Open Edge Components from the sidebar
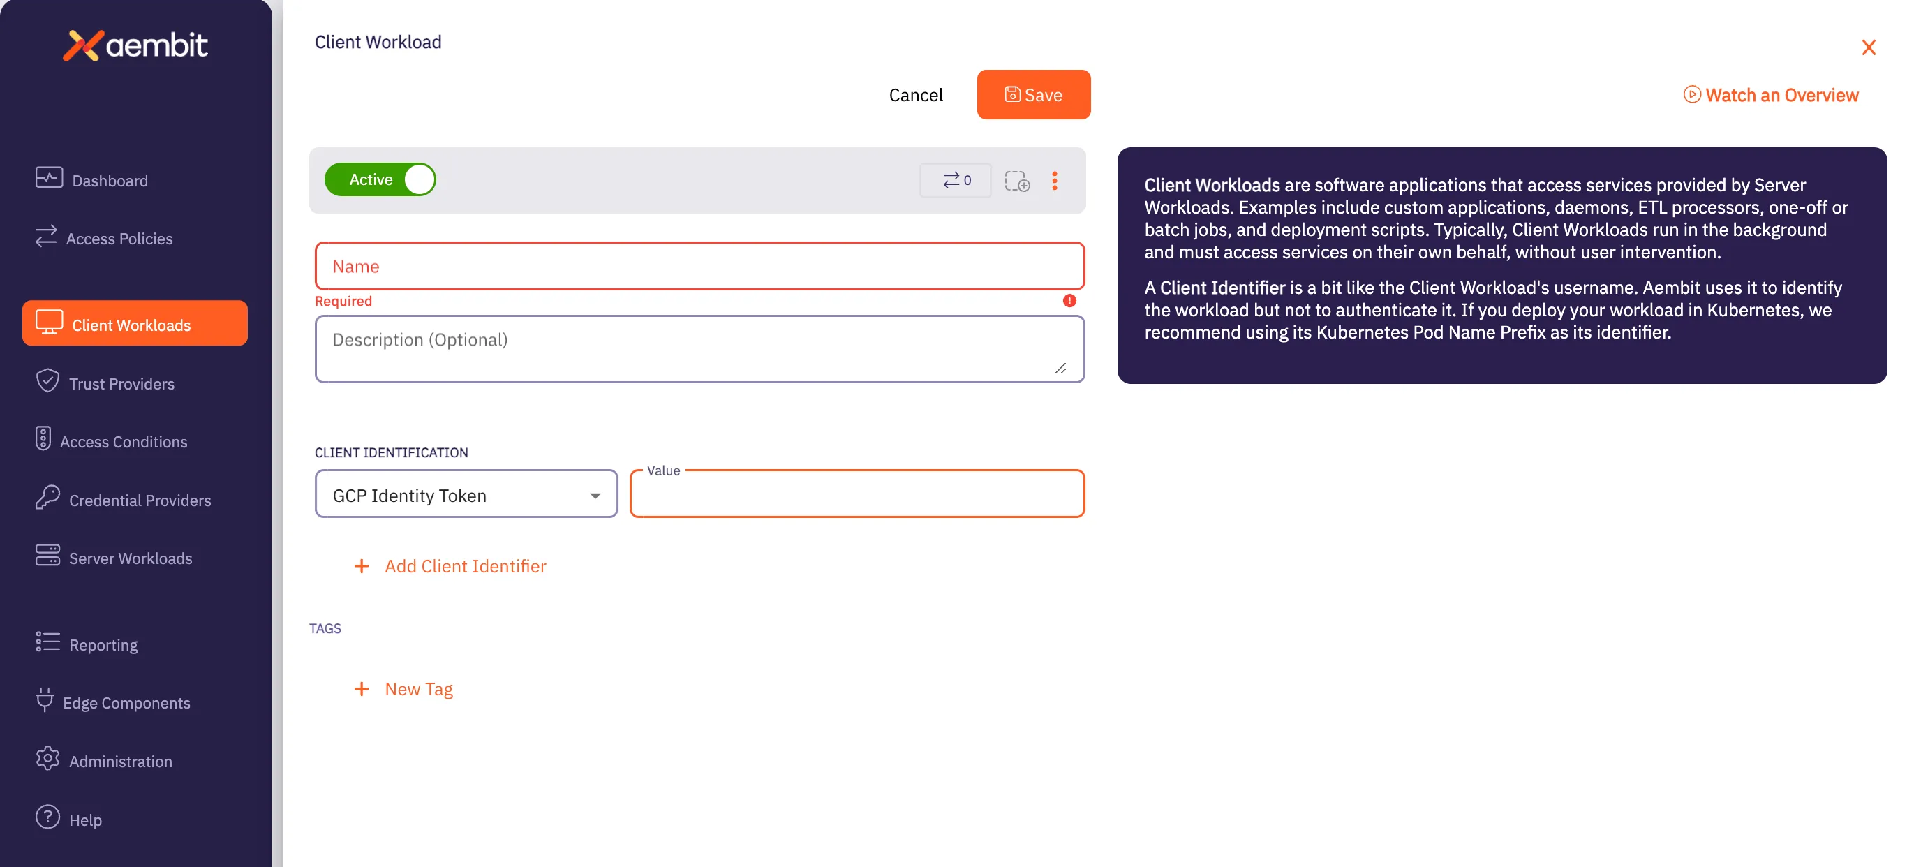 click(129, 702)
